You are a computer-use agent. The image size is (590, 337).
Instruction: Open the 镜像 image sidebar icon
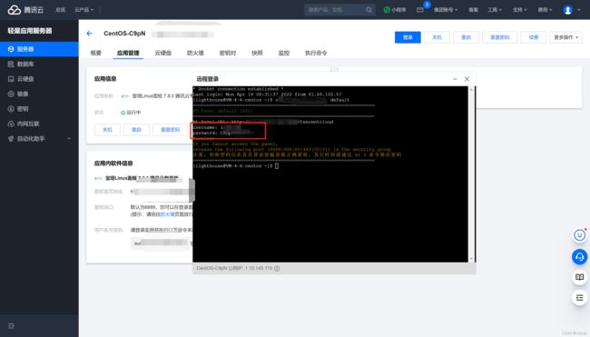click(11, 94)
